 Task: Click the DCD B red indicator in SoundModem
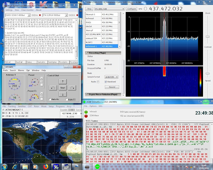tap(77, 15)
